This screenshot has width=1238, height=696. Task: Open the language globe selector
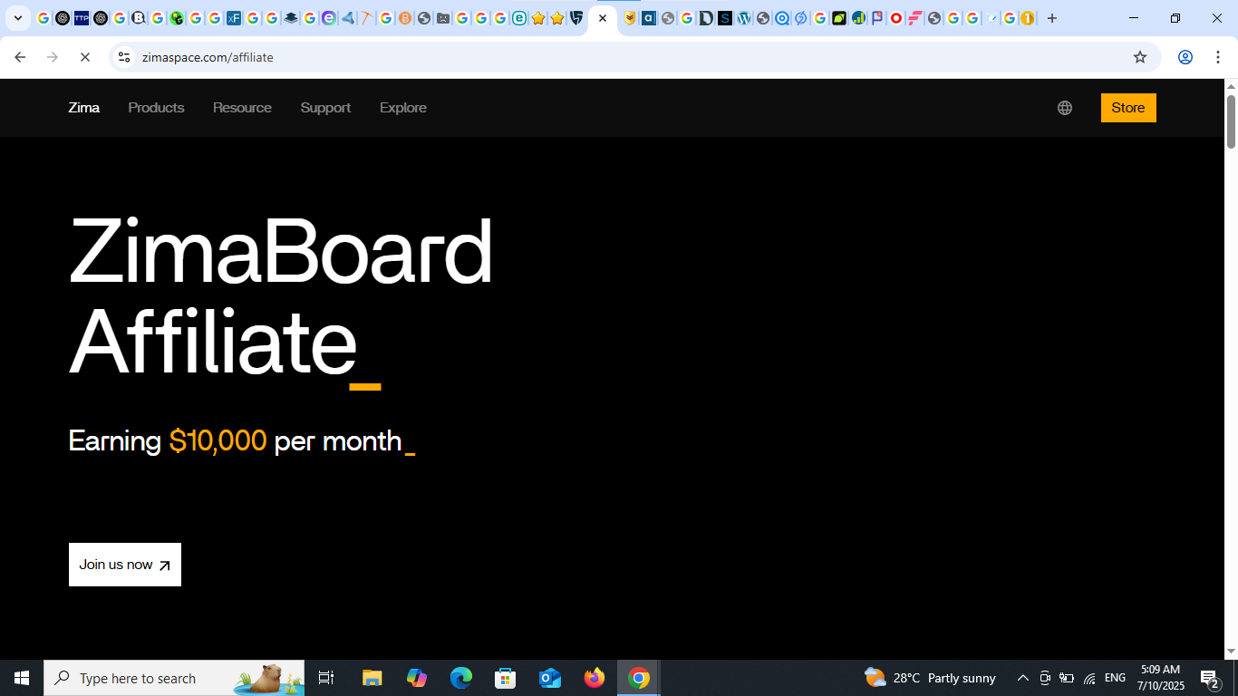tap(1065, 108)
